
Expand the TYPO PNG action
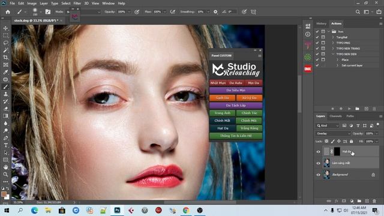click(x=333, y=43)
